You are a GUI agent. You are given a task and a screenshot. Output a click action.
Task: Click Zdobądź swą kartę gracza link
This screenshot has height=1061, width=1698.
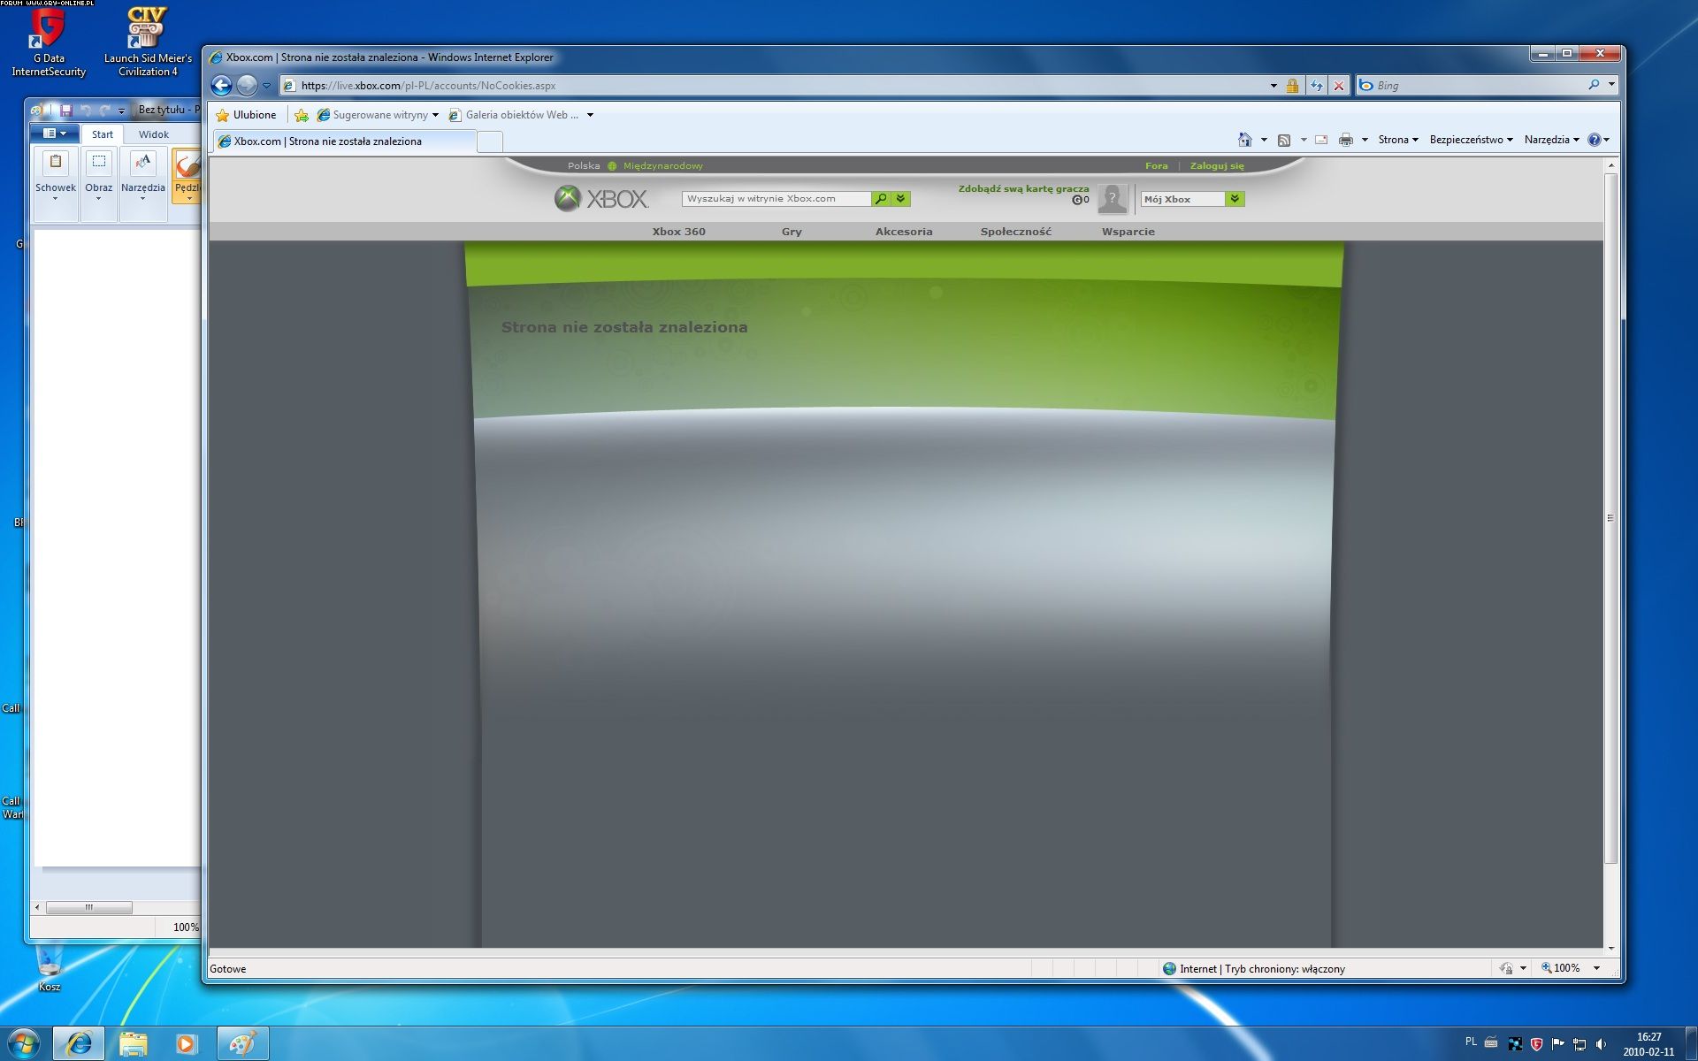pos(1023,189)
